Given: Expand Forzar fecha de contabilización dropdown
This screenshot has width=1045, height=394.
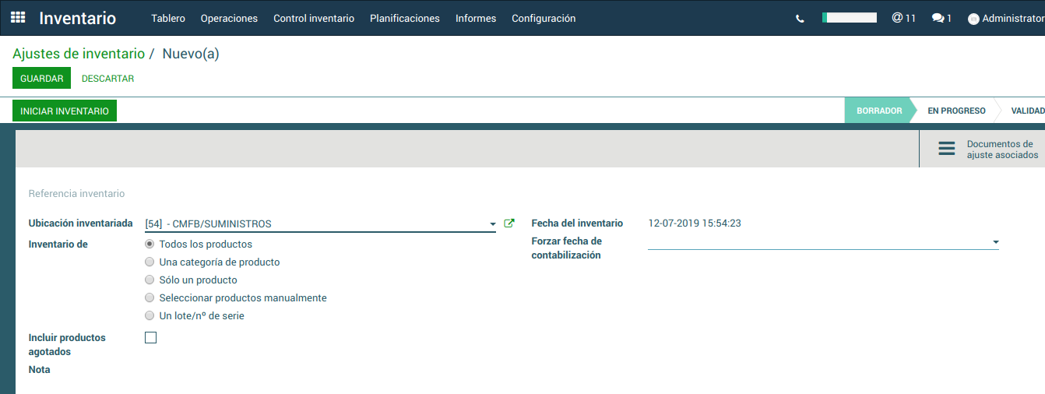Looking at the screenshot, I should coord(995,242).
